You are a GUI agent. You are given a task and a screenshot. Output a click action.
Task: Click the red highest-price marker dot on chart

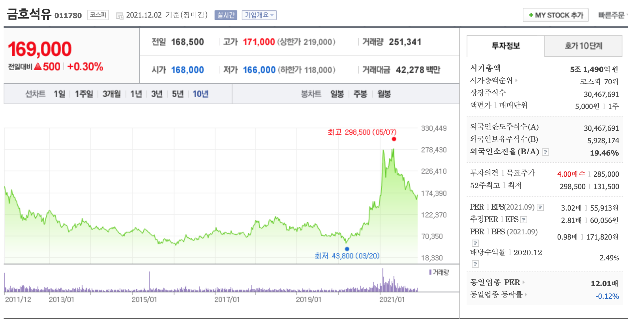point(394,139)
